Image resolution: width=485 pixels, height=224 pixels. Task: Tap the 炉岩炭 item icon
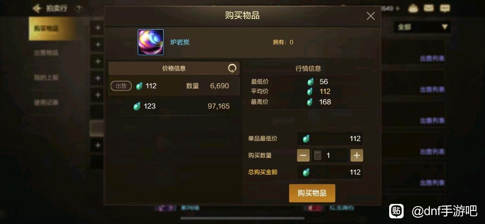coord(151,42)
